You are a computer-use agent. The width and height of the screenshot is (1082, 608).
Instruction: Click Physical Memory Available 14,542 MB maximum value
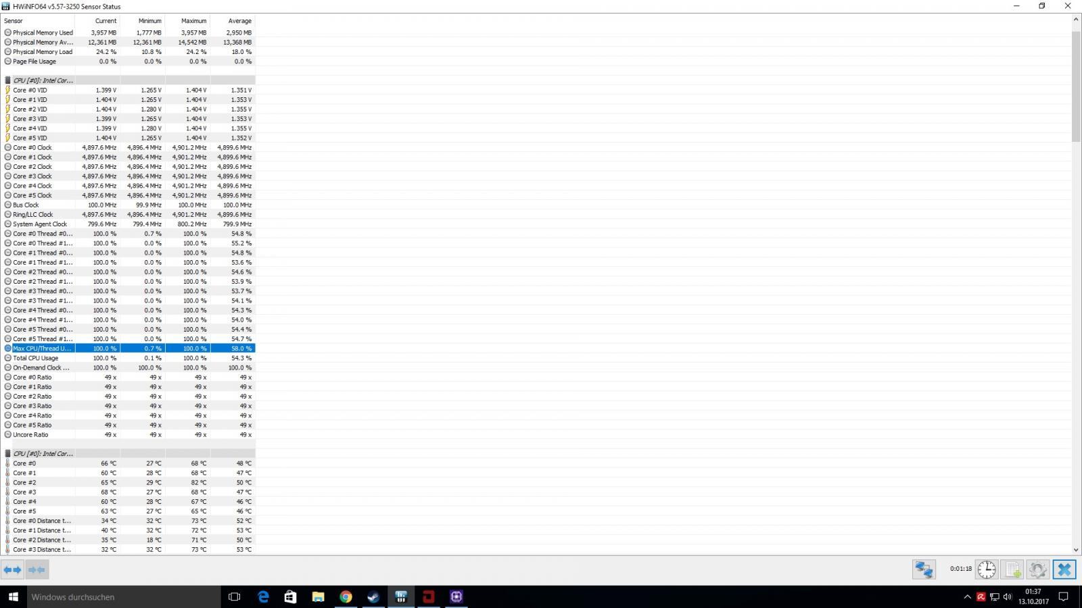(192, 42)
